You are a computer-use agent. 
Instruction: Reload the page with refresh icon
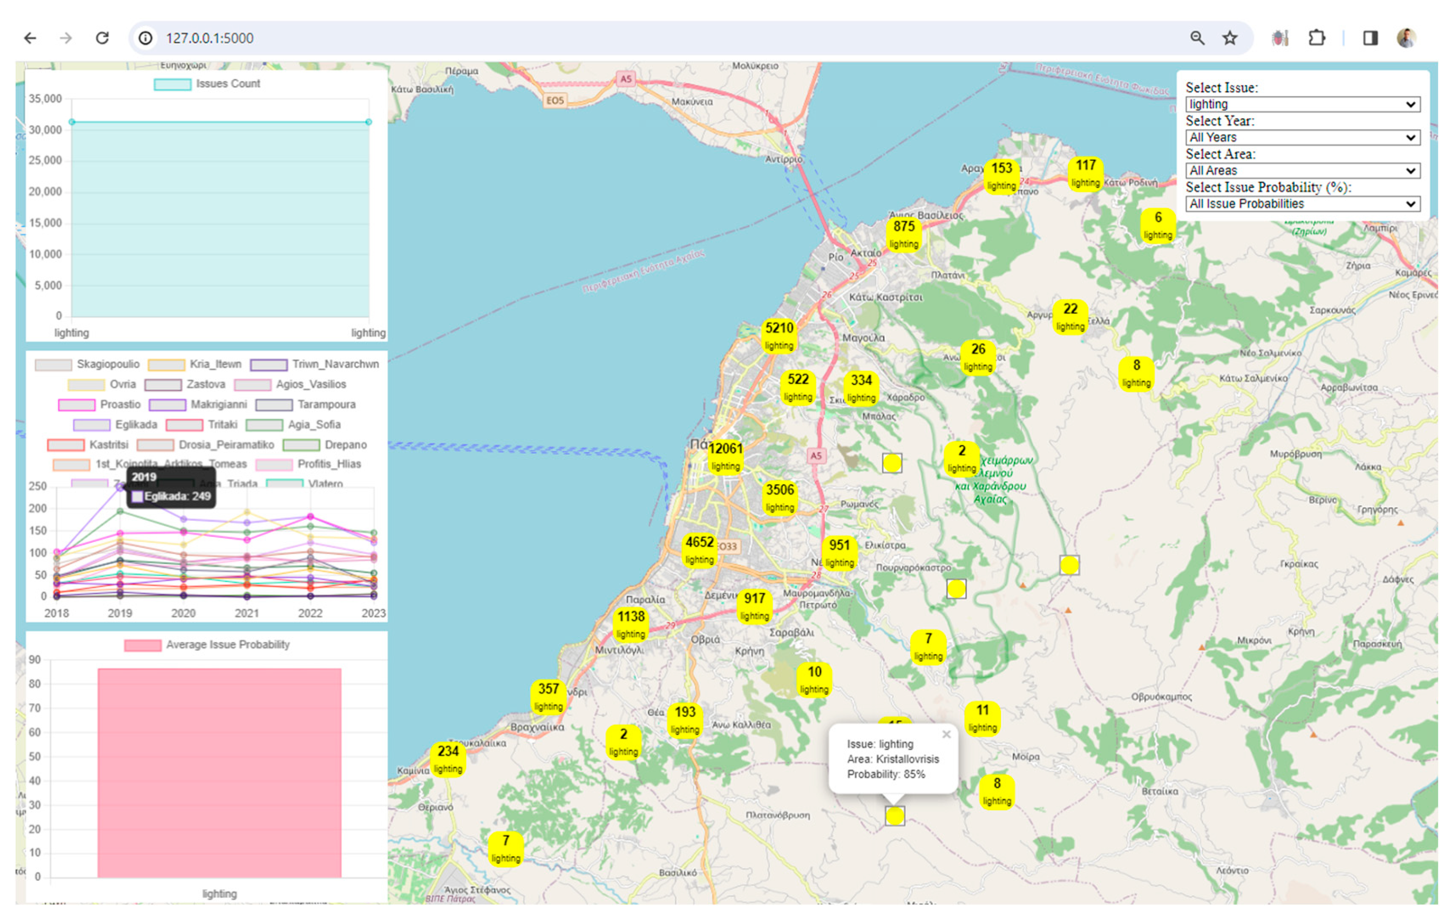coord(102,39)
